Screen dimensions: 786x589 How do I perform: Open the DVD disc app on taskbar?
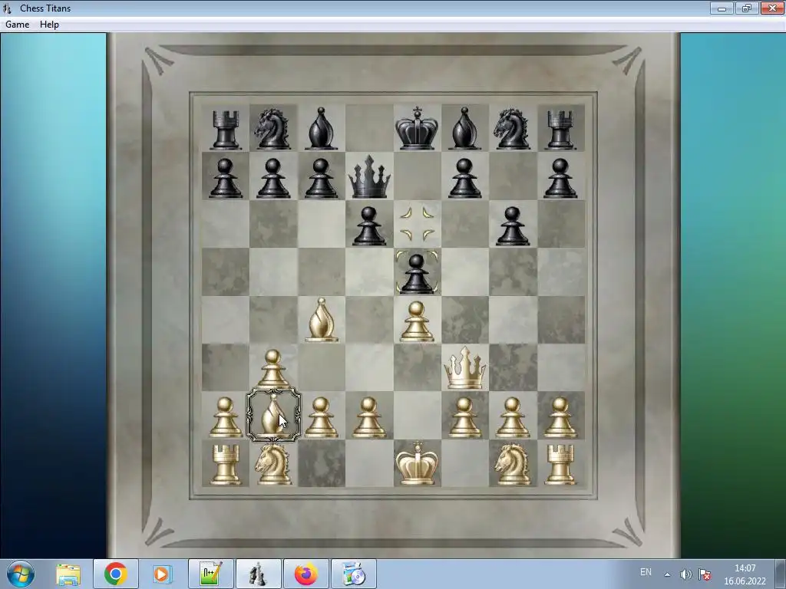pyautogui.click(x=354, y=574)
